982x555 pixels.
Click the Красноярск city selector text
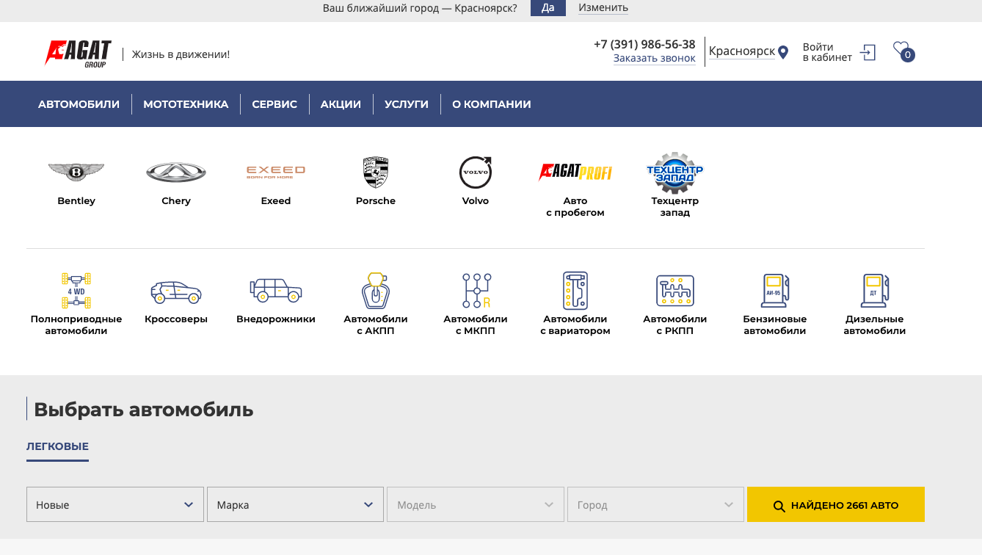[742, 51]
